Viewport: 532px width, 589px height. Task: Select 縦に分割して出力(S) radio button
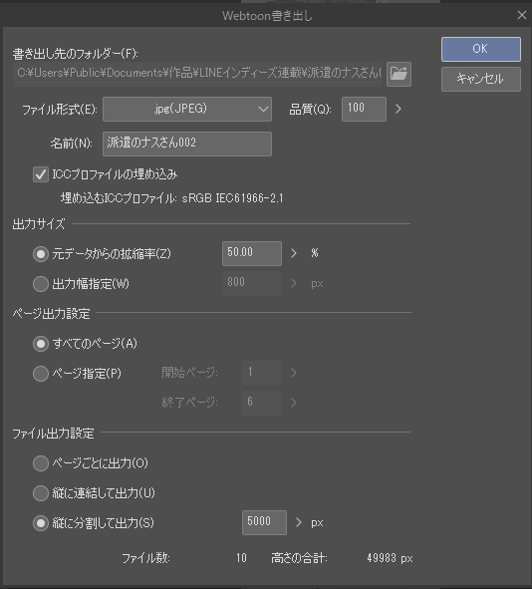pos(41,523)
